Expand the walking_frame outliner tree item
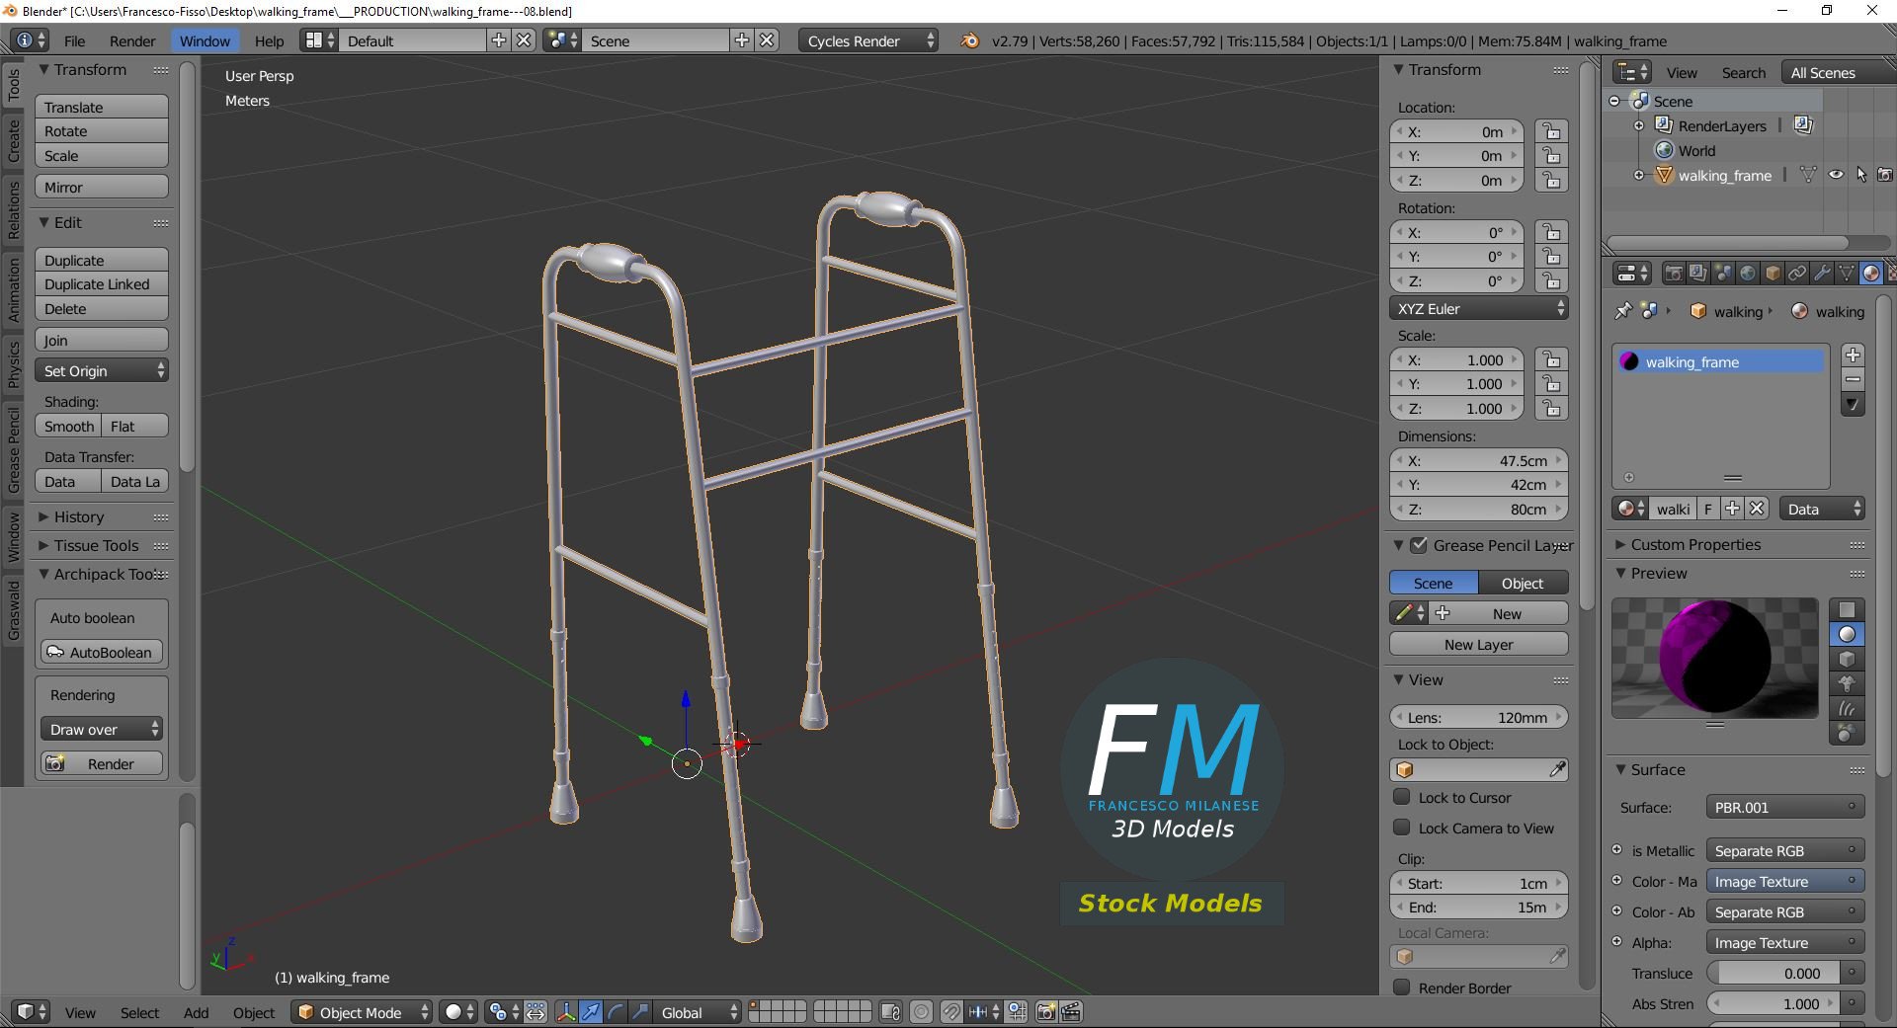The width and height of the screenshot is (1897, 1028). pyautogui.click(x=1638, y=175)
